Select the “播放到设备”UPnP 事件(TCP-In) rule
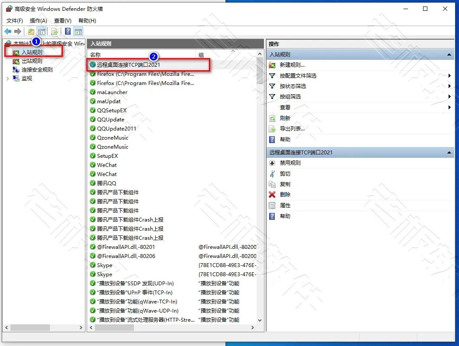This screenshot has width=459, height=346. click(172, 292)
